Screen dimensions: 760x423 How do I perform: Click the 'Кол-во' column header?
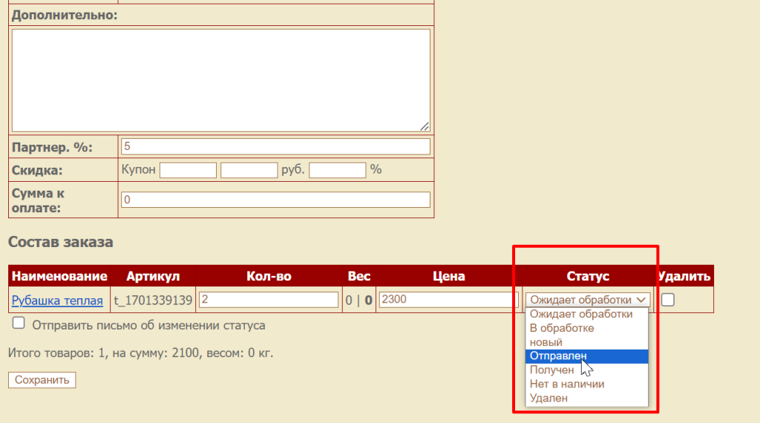click(269, 276)
